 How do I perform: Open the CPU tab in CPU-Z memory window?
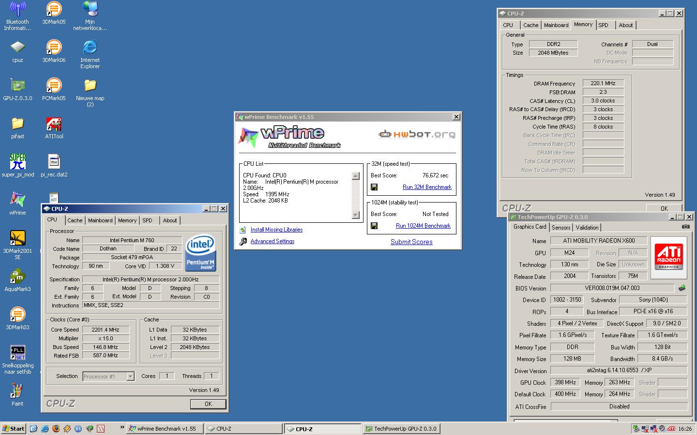508,25
